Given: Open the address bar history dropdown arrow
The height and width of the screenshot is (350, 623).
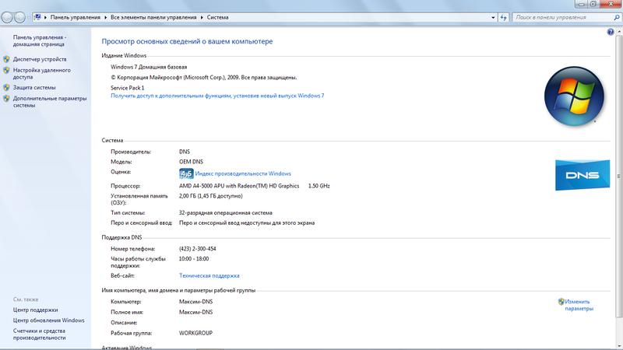Looking at the screenshot, I should [493, 17].
